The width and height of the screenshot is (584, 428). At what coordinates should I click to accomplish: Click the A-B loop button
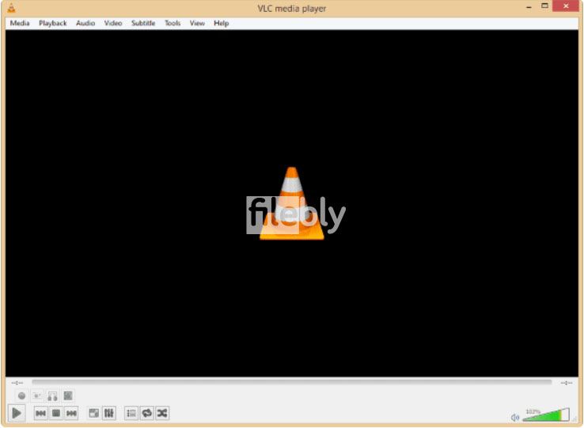click(x=52, y=396)
